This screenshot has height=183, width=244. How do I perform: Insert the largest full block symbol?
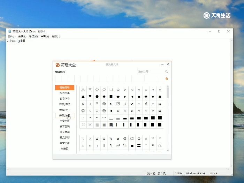[x=160, y=118]
